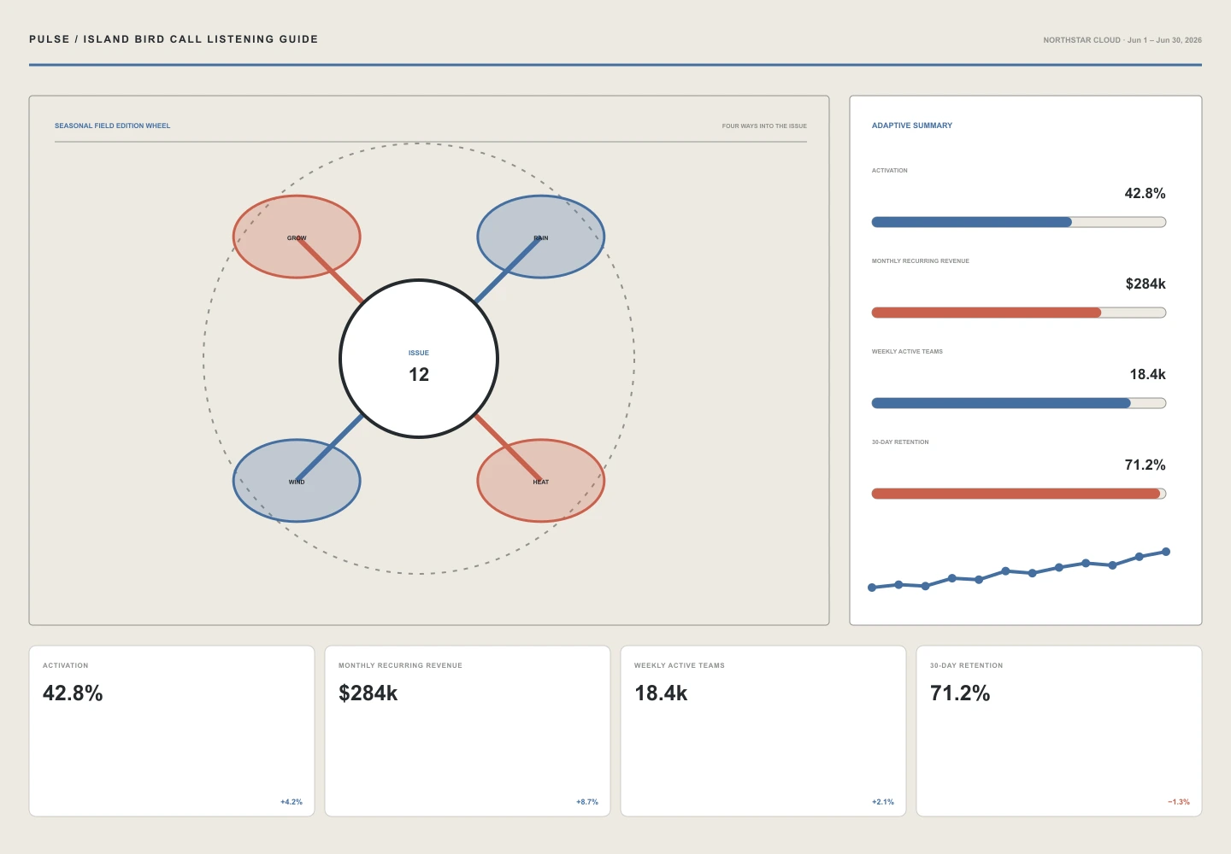Viewport: 1231px width, 854px height.
Task: Click the $284k value in Adaptive Summary
Action: click(x=1146, y=284)
